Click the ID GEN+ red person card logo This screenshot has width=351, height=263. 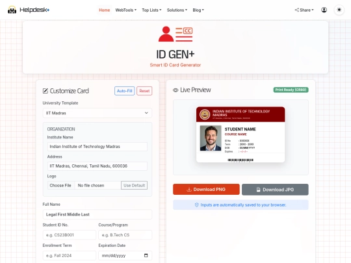pos(175,34)
